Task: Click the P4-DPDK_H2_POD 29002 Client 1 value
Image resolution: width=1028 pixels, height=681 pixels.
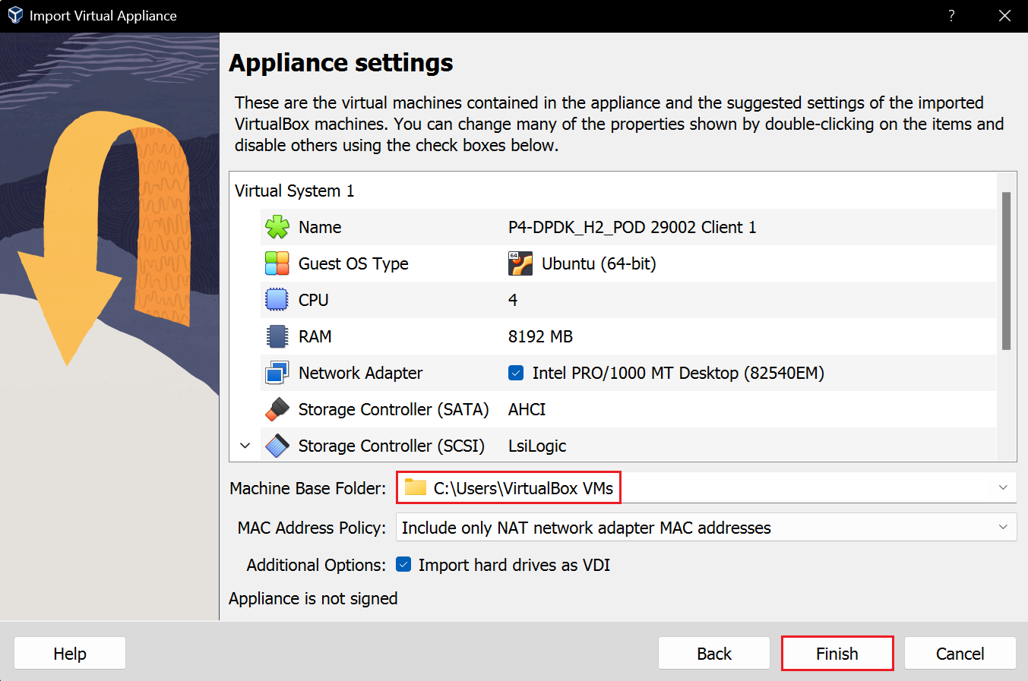Action: pos(632,227)
